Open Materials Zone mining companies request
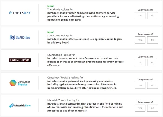The height and width of the screenshot is (117, 163). coord(85,107)
